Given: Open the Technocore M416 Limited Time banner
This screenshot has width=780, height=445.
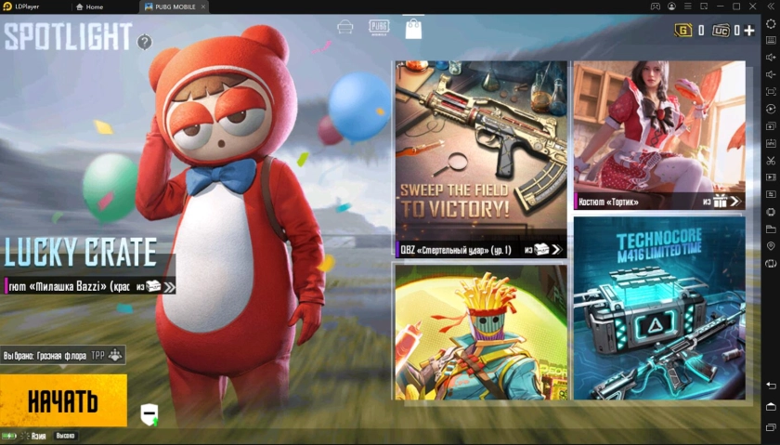Looking at the screenshot, I should (658, 308).
